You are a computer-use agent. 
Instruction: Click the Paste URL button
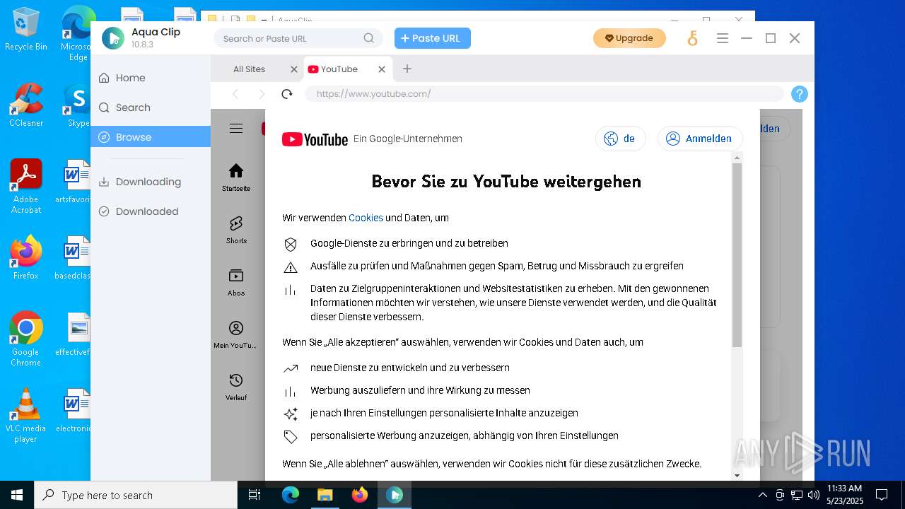[x=433, y=38]
